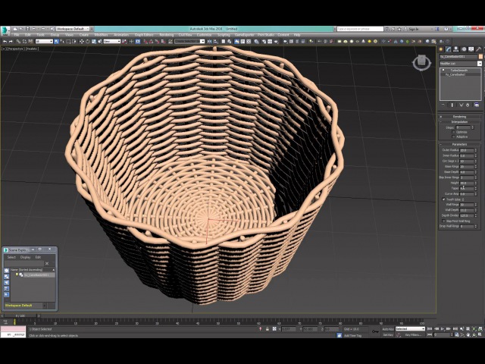Toggle the Skip First Wall Ring checkbox
The width and height of the screenshot is (485, 364).
[x=444, y=221]
